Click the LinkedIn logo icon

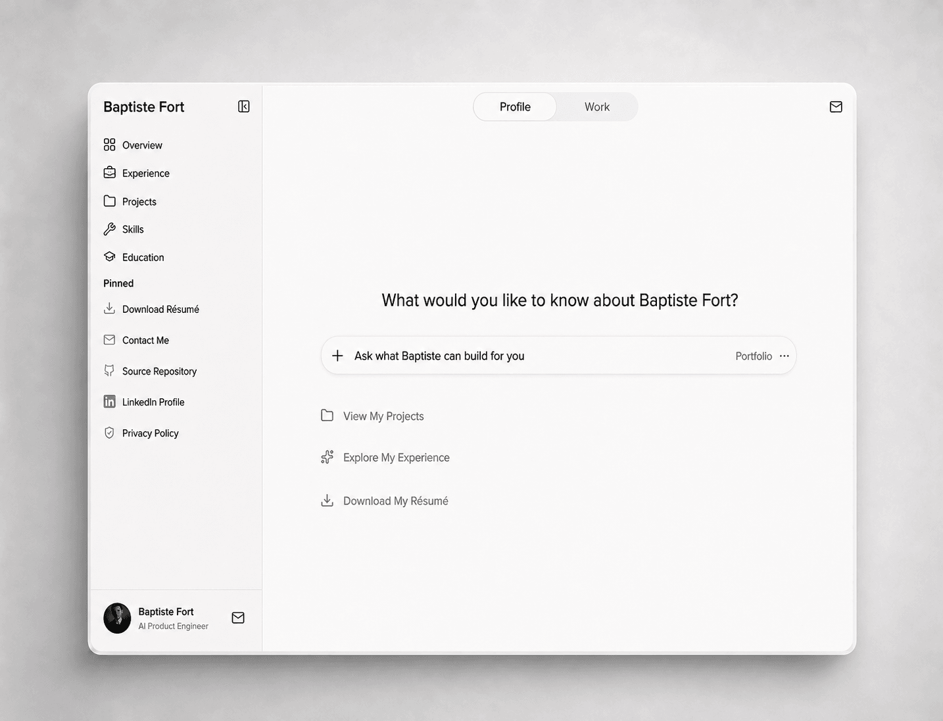point(110,402)
